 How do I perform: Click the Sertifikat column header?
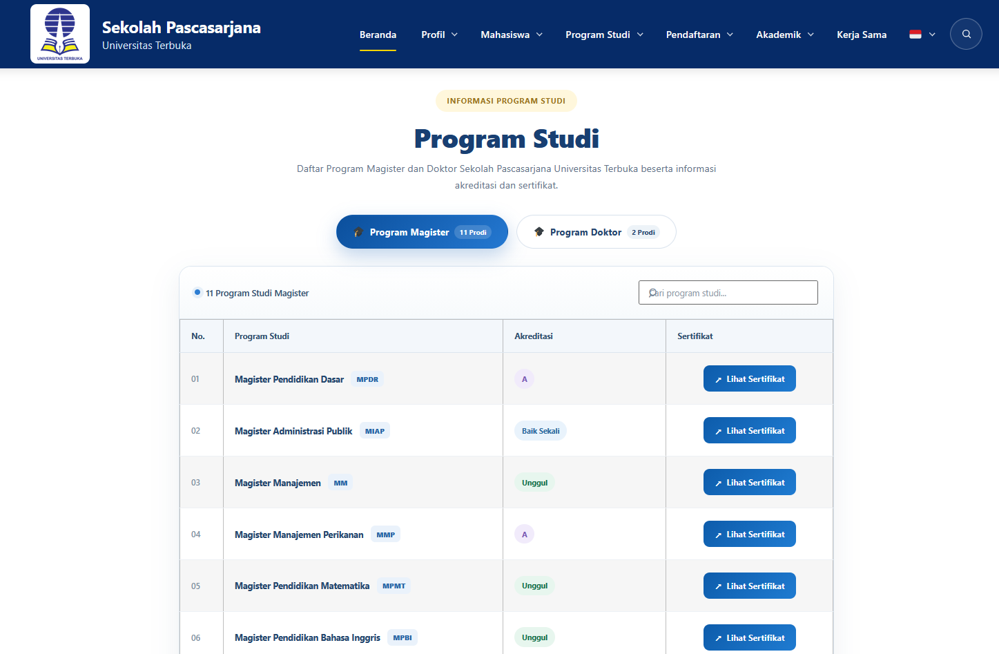695,336
